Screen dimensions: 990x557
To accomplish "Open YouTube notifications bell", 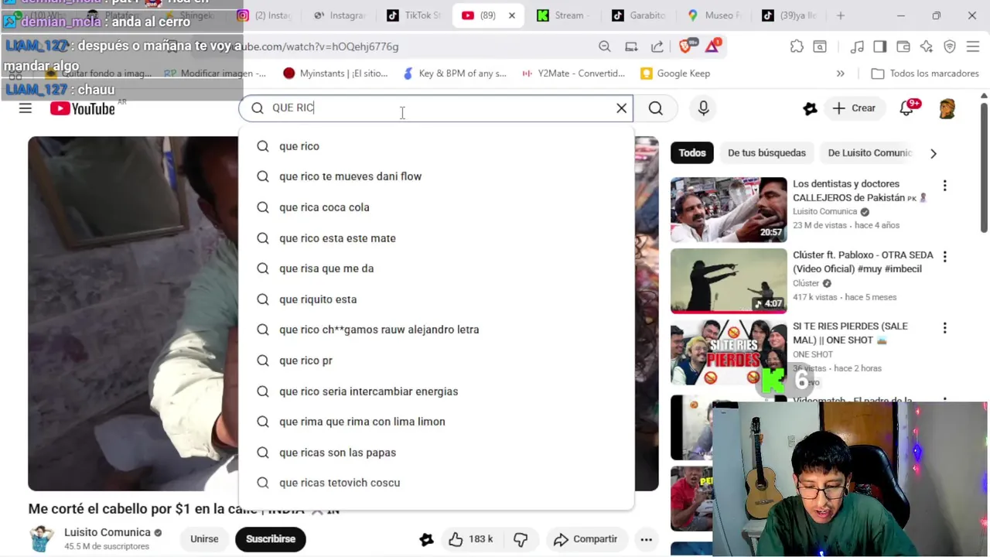I will pos(907,108).
